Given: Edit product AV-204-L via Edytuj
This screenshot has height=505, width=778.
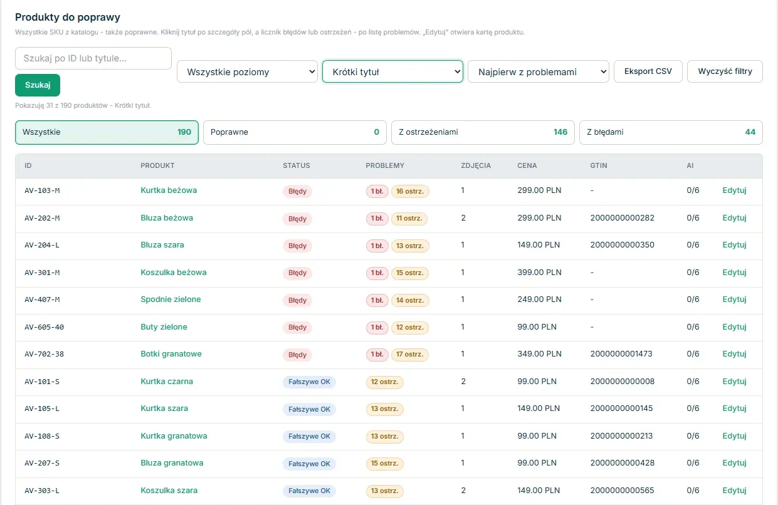Looking at the screenshot, I should pos(734,245).
